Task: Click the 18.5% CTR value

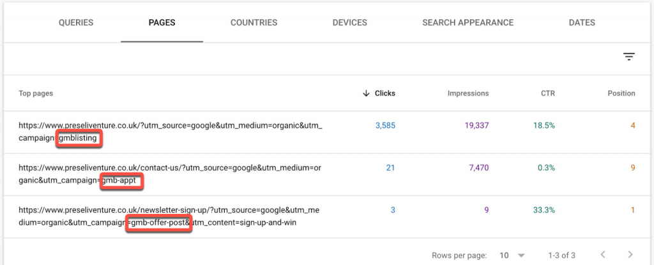Action: click(x=545, y=125)
